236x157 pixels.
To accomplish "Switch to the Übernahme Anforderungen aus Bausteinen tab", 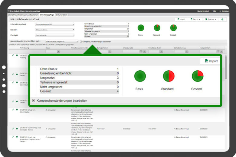I will coord(23,15).
